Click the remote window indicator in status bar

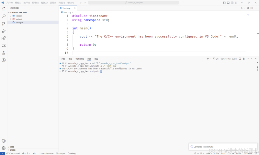pyautogui.click(x=3, y=153)
